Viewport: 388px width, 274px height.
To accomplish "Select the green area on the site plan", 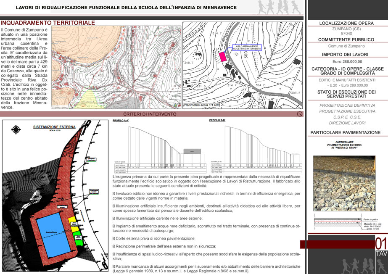I will (79, 238).
